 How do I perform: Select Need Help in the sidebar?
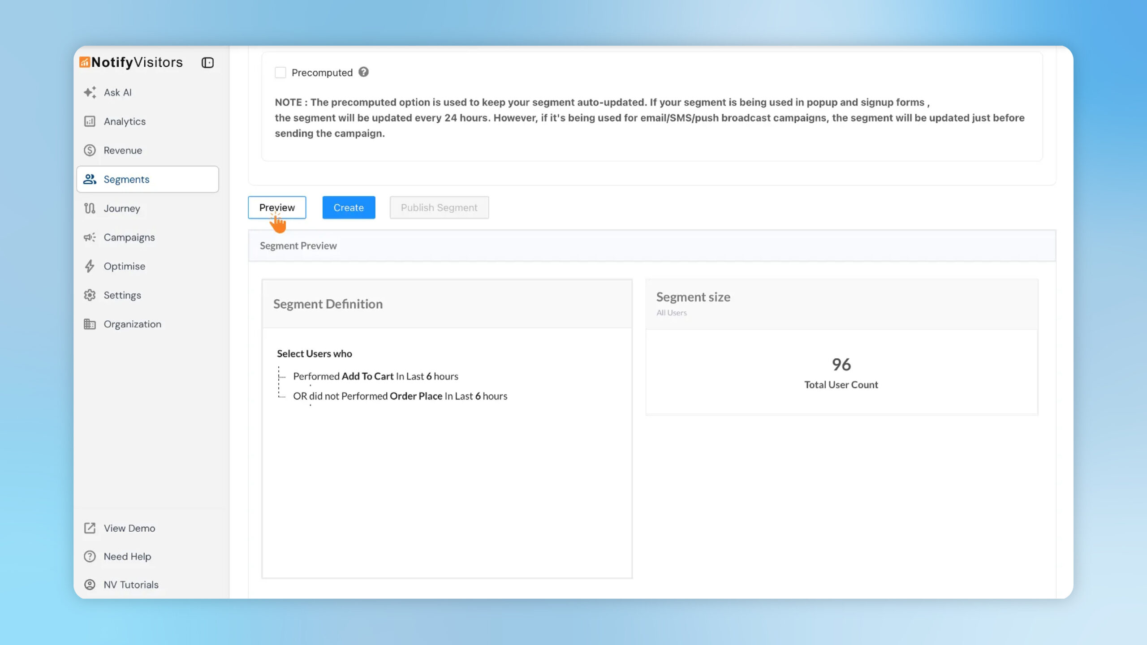(x=127, y=556)
